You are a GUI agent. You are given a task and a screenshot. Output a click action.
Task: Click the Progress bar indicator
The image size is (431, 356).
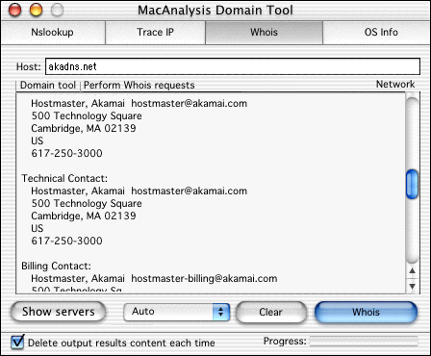pos(364,341)
